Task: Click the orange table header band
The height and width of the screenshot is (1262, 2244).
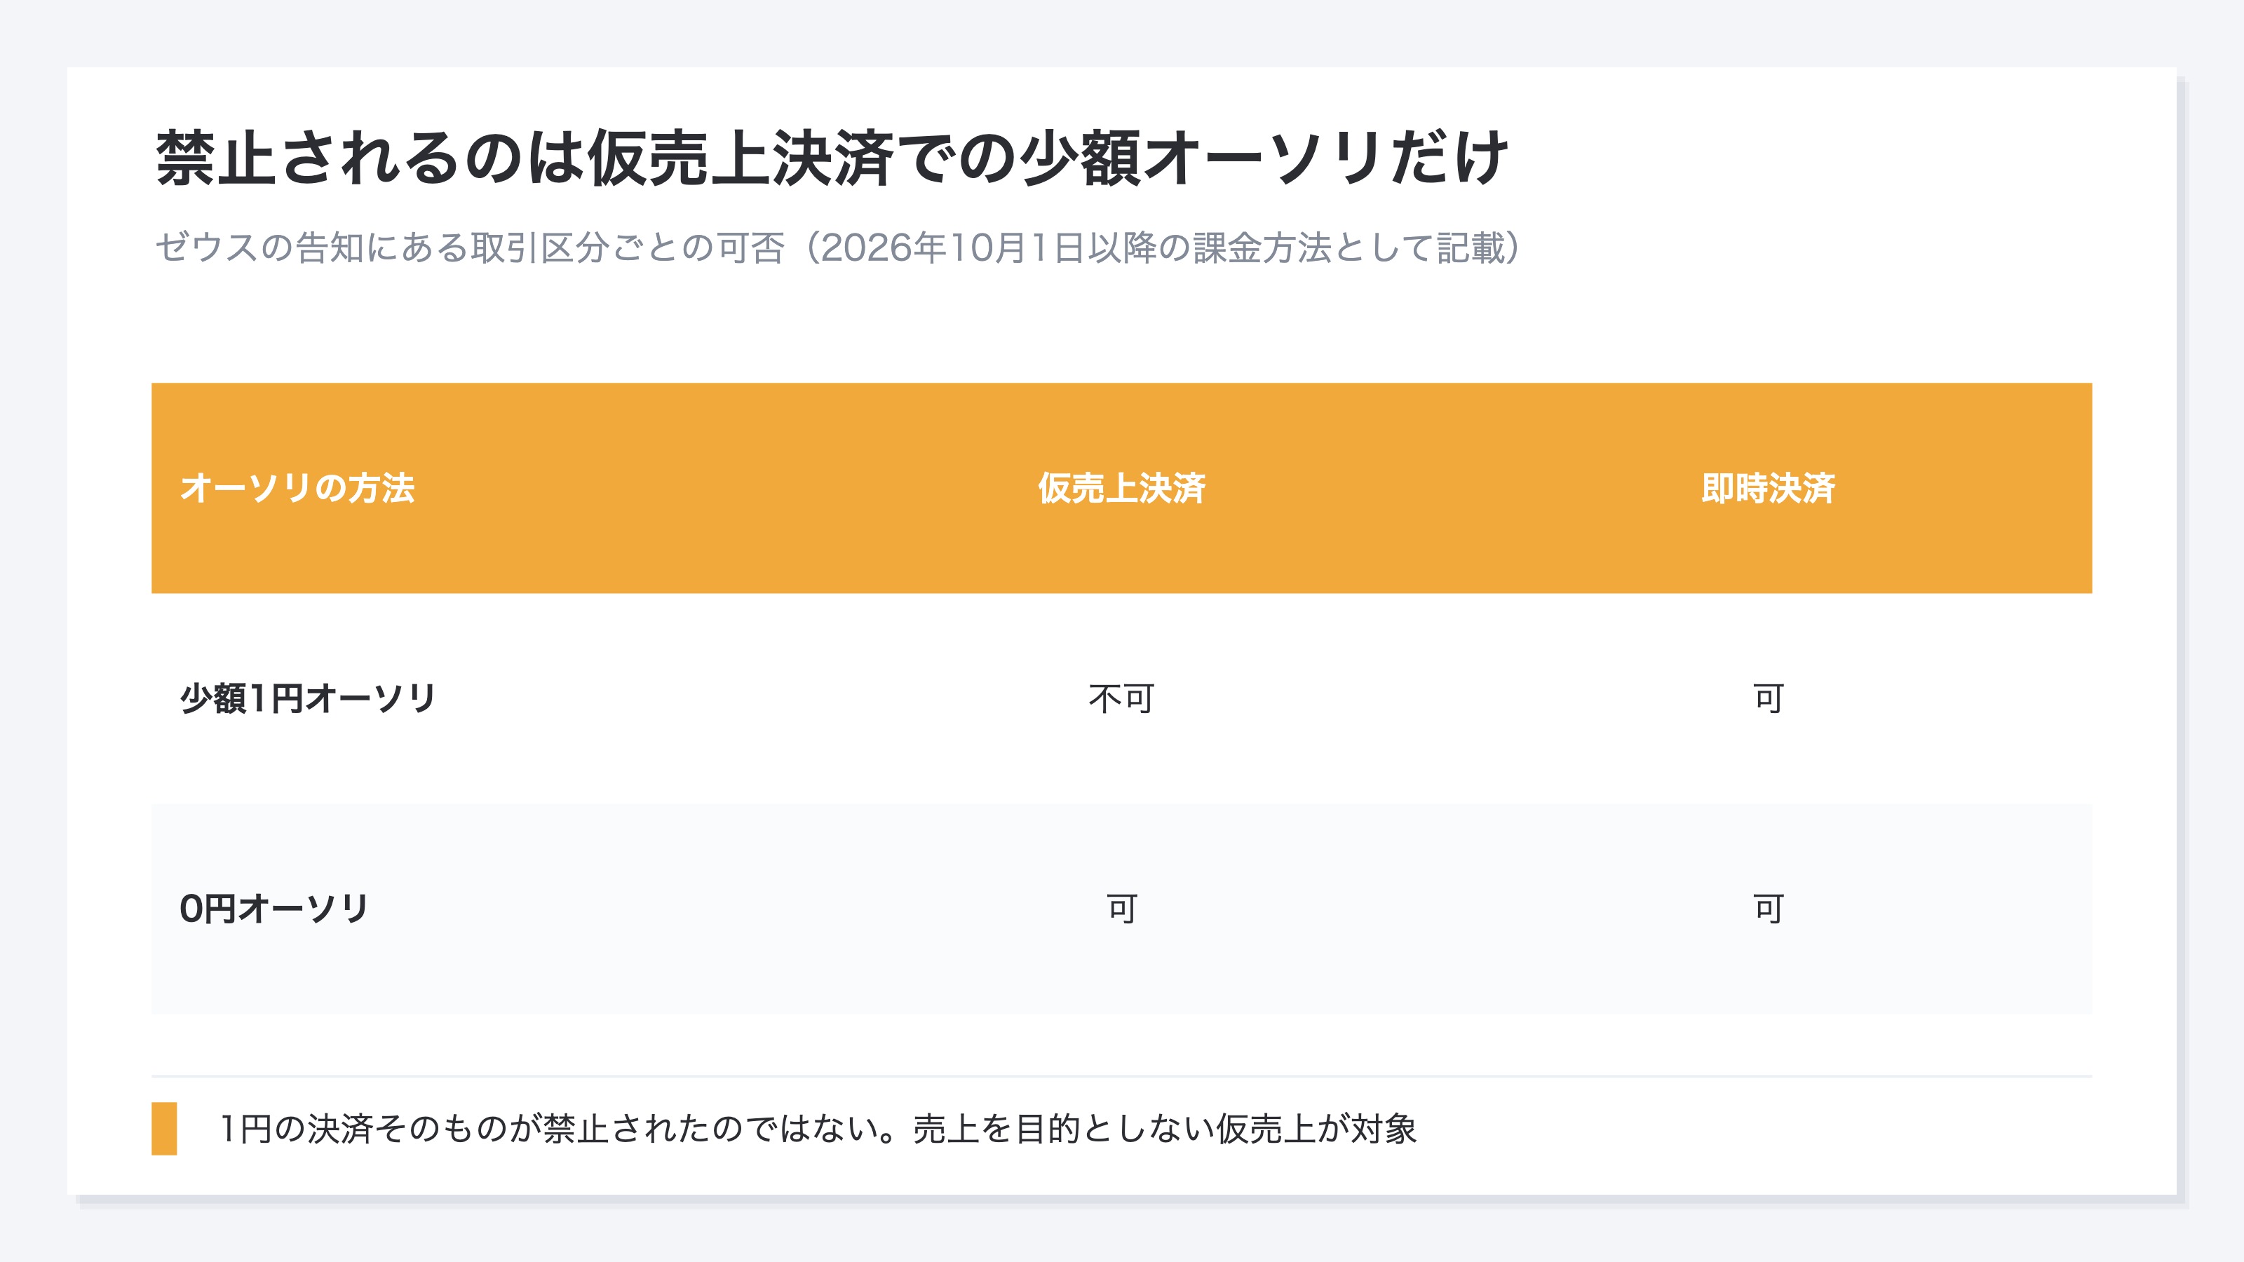Action: click(x=1121, y=488)
